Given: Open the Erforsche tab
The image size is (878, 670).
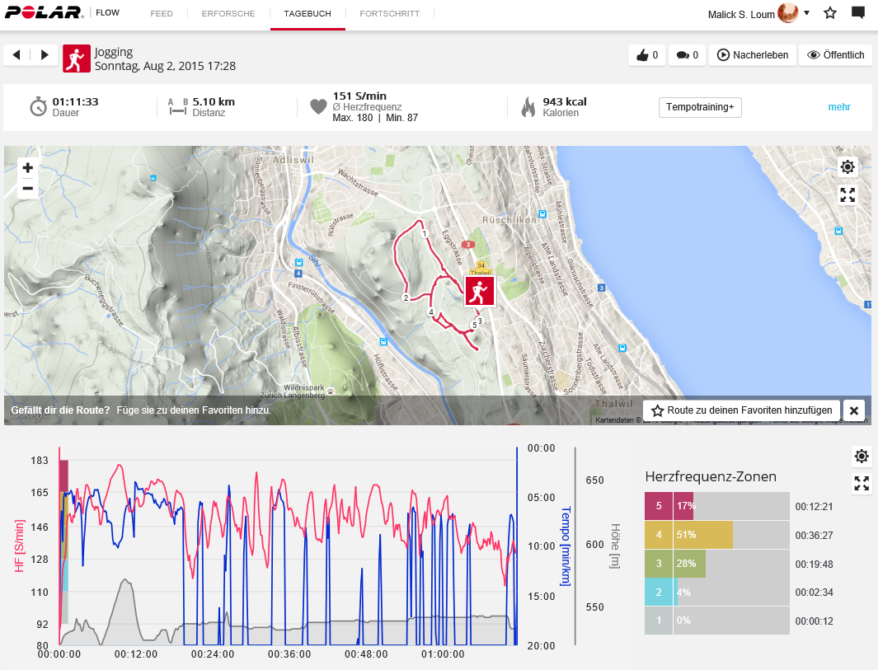Looking at the screenshot, I should pyautogui.click(x=228, y=14).
